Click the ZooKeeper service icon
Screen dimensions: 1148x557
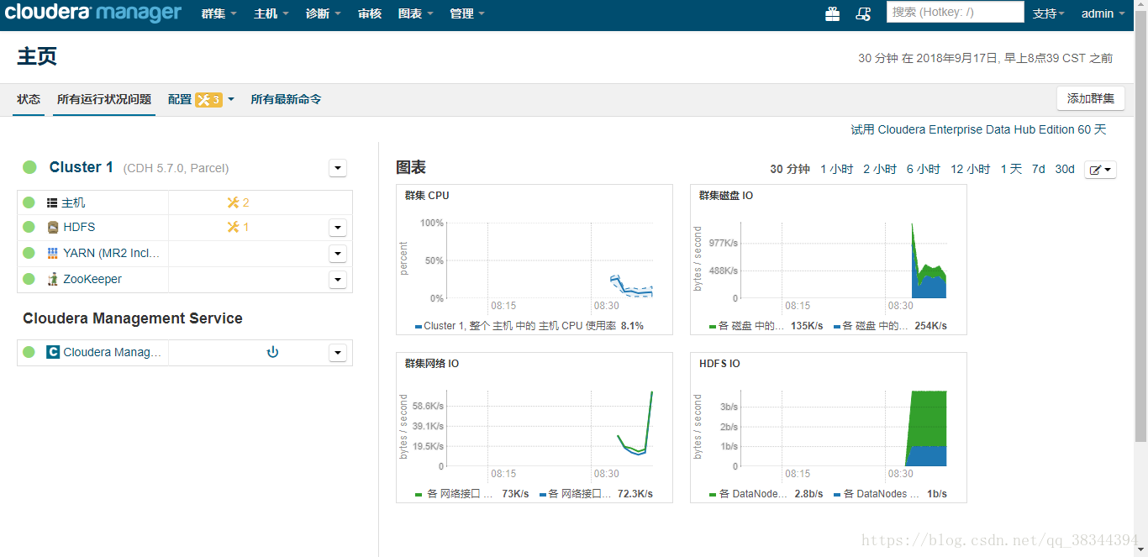pos(53,279)
